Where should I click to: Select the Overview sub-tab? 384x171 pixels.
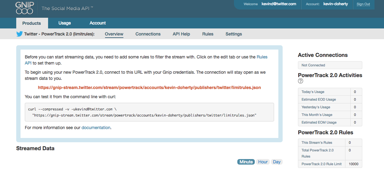[114, 34]
